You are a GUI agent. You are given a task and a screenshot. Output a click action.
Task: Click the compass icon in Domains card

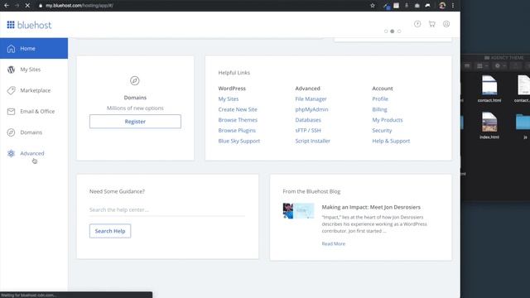[134, 80]
